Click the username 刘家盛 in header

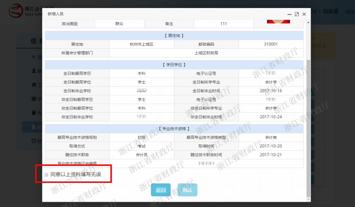tap(332, 12)
